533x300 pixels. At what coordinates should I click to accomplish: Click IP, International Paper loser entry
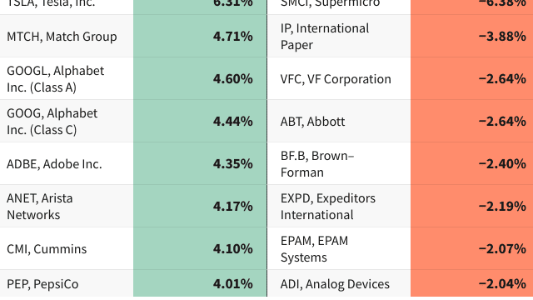325,37
